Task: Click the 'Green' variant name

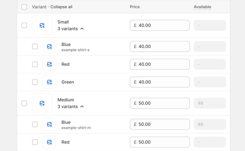Action: coord(68,82)
